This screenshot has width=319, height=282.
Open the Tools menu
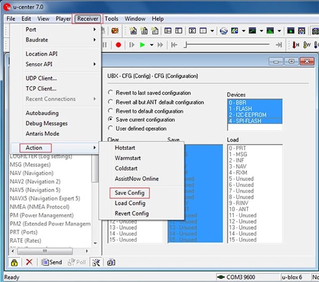tap(111, 19)
